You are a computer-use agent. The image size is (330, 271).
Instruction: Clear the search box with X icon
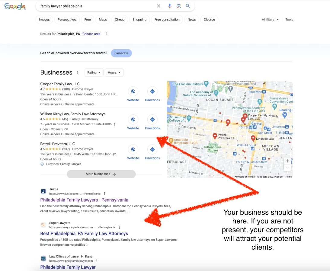pos(159,6)
